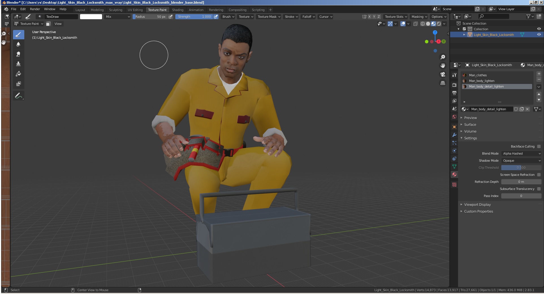Switch to wireframe viewport shading
This screenshot has height=294, width=544.
(x=422, y=24)
